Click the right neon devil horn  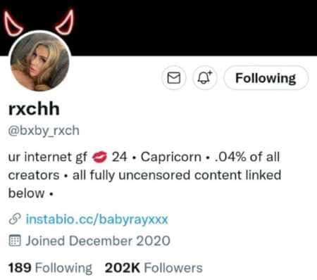click(x=66, y=22)
